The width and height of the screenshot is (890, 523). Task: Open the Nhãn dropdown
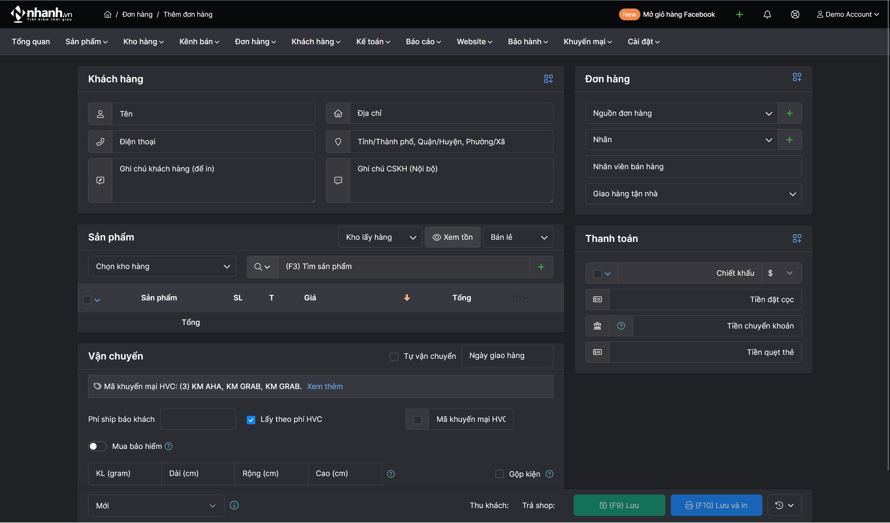tap(681, 140)
